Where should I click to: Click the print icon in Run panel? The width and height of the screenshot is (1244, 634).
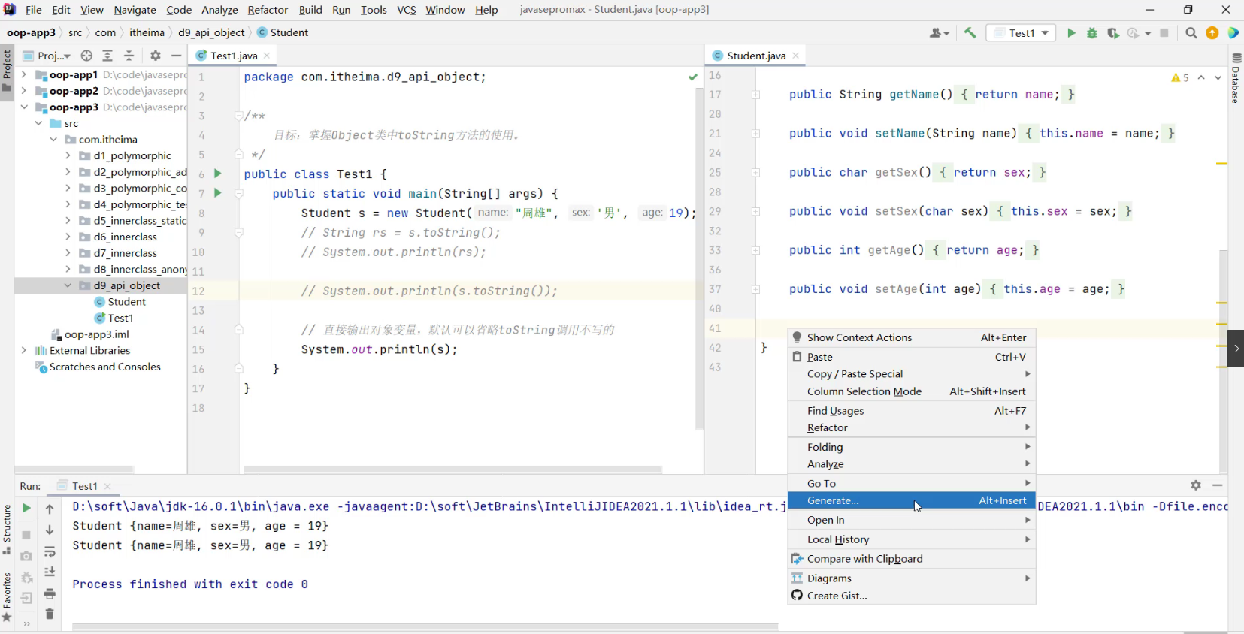pos(50,594)
